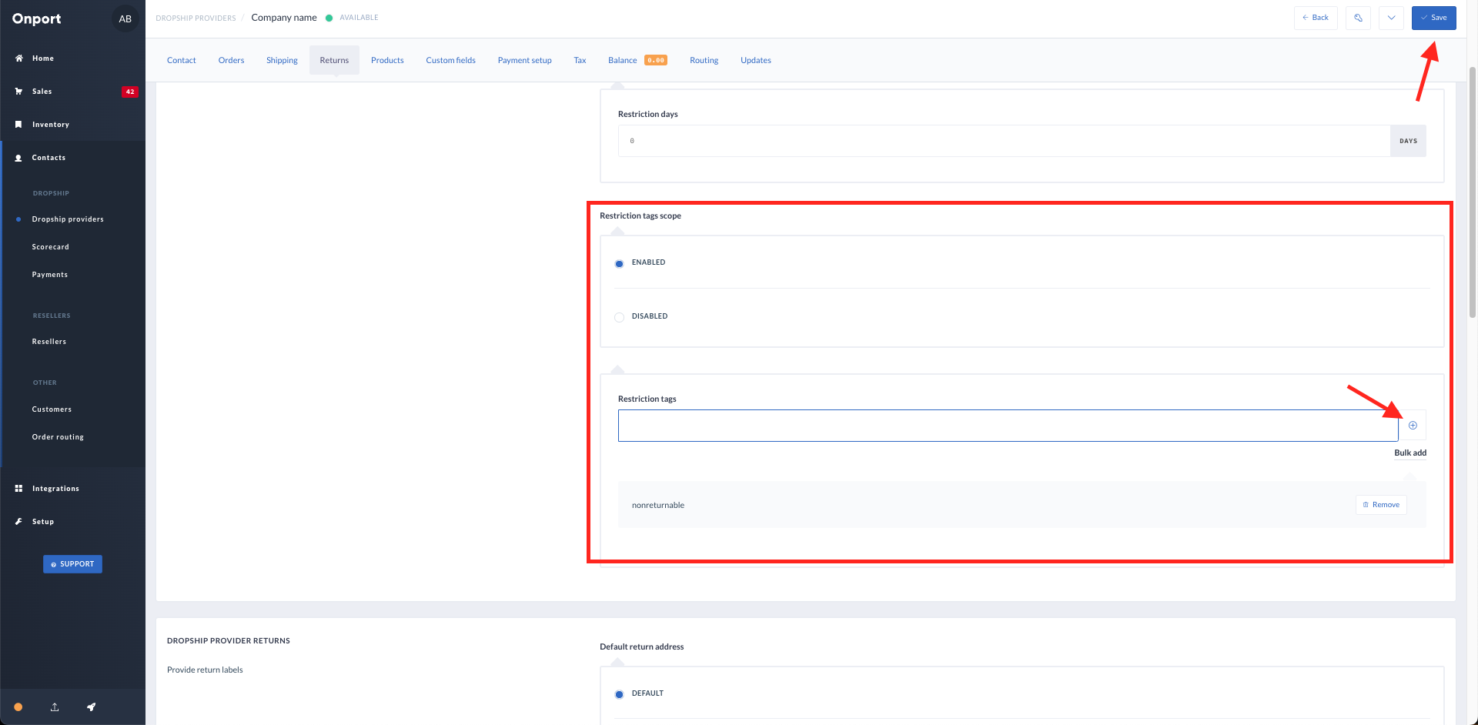This screenshot has width=1478, height=725.
Task: Click the Onport logo
Action: (37, 19)
